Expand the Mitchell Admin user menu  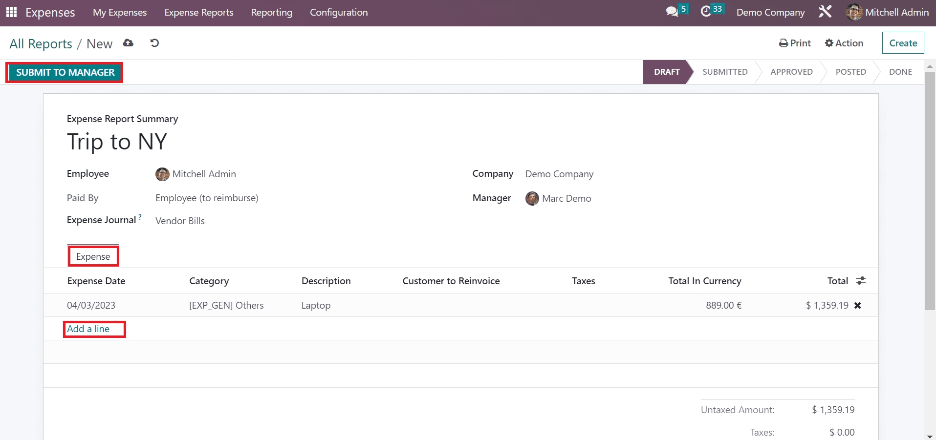click(887, 12)
